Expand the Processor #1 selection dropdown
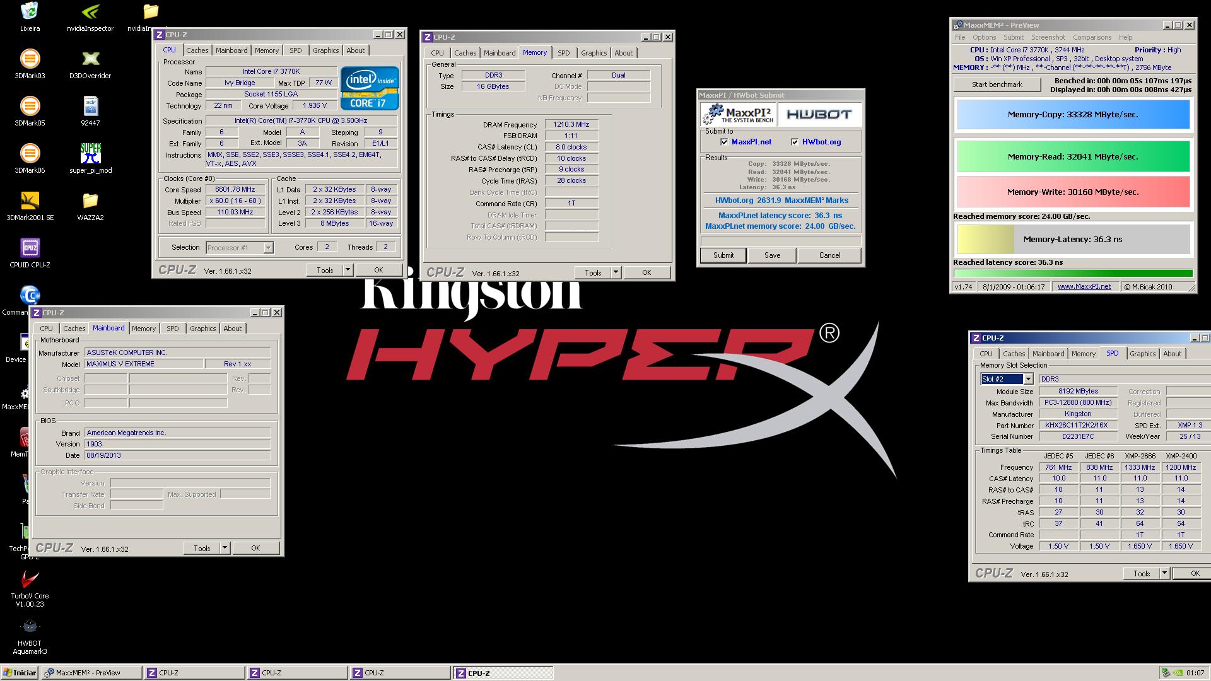This screenshot has width=1211, height=681. 268,248
